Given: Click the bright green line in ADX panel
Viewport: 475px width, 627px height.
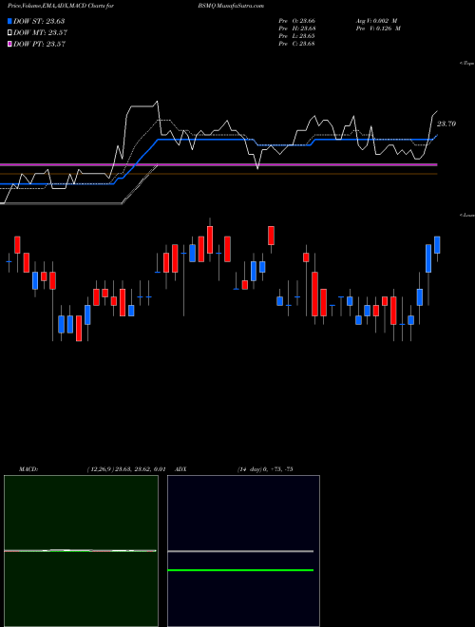Looking at the screenshot, I should (240, 570).
